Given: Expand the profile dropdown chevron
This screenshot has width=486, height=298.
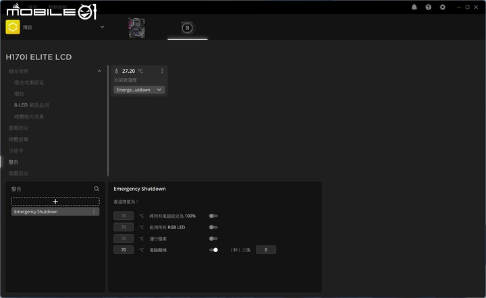Looking at the screenshot, I should [x=103, y=27].
